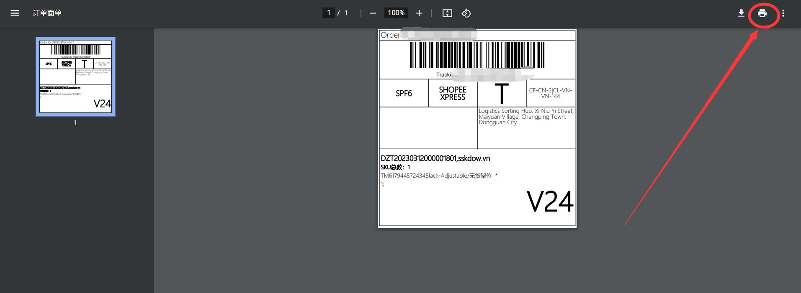Print the shipping label
Image resolution: width=801 pixels, height=293 pixels.
(762, 13)
